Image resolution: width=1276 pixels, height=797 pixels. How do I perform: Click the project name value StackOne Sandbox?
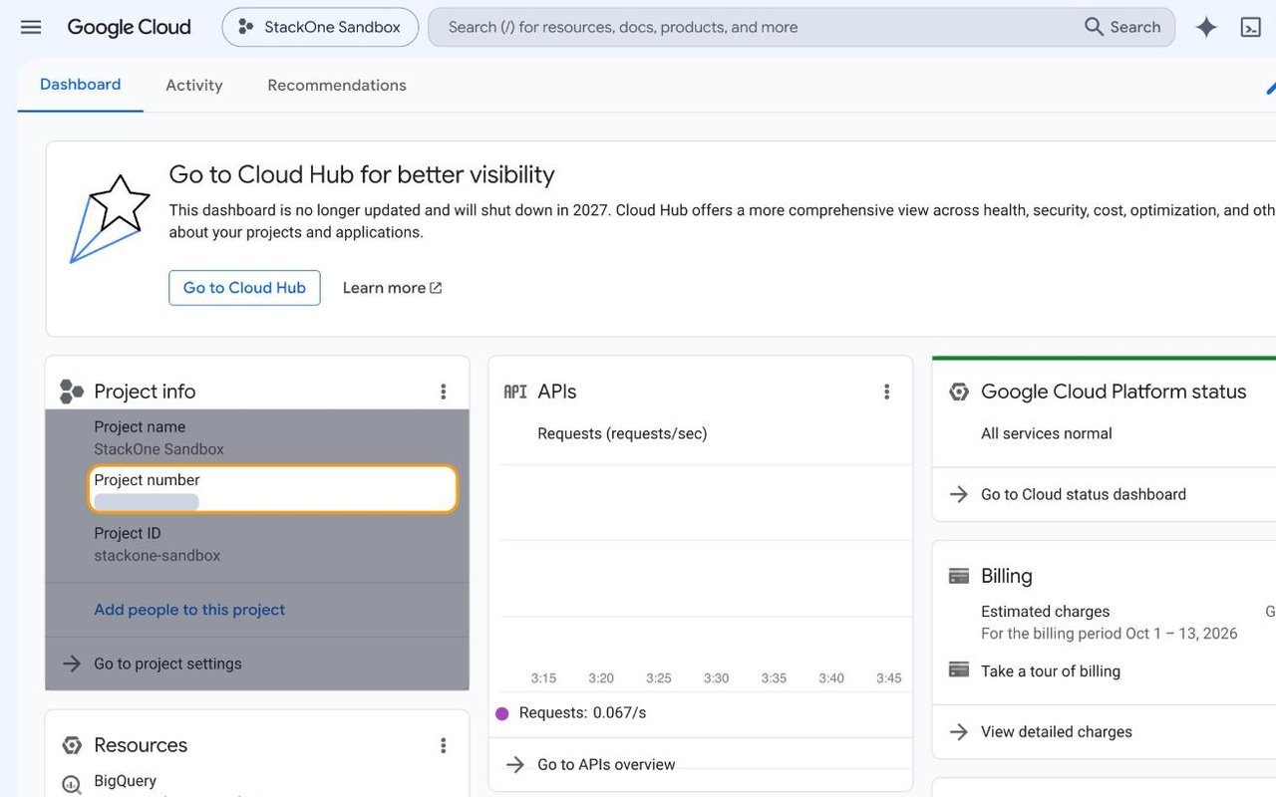[x=159, y=449]
